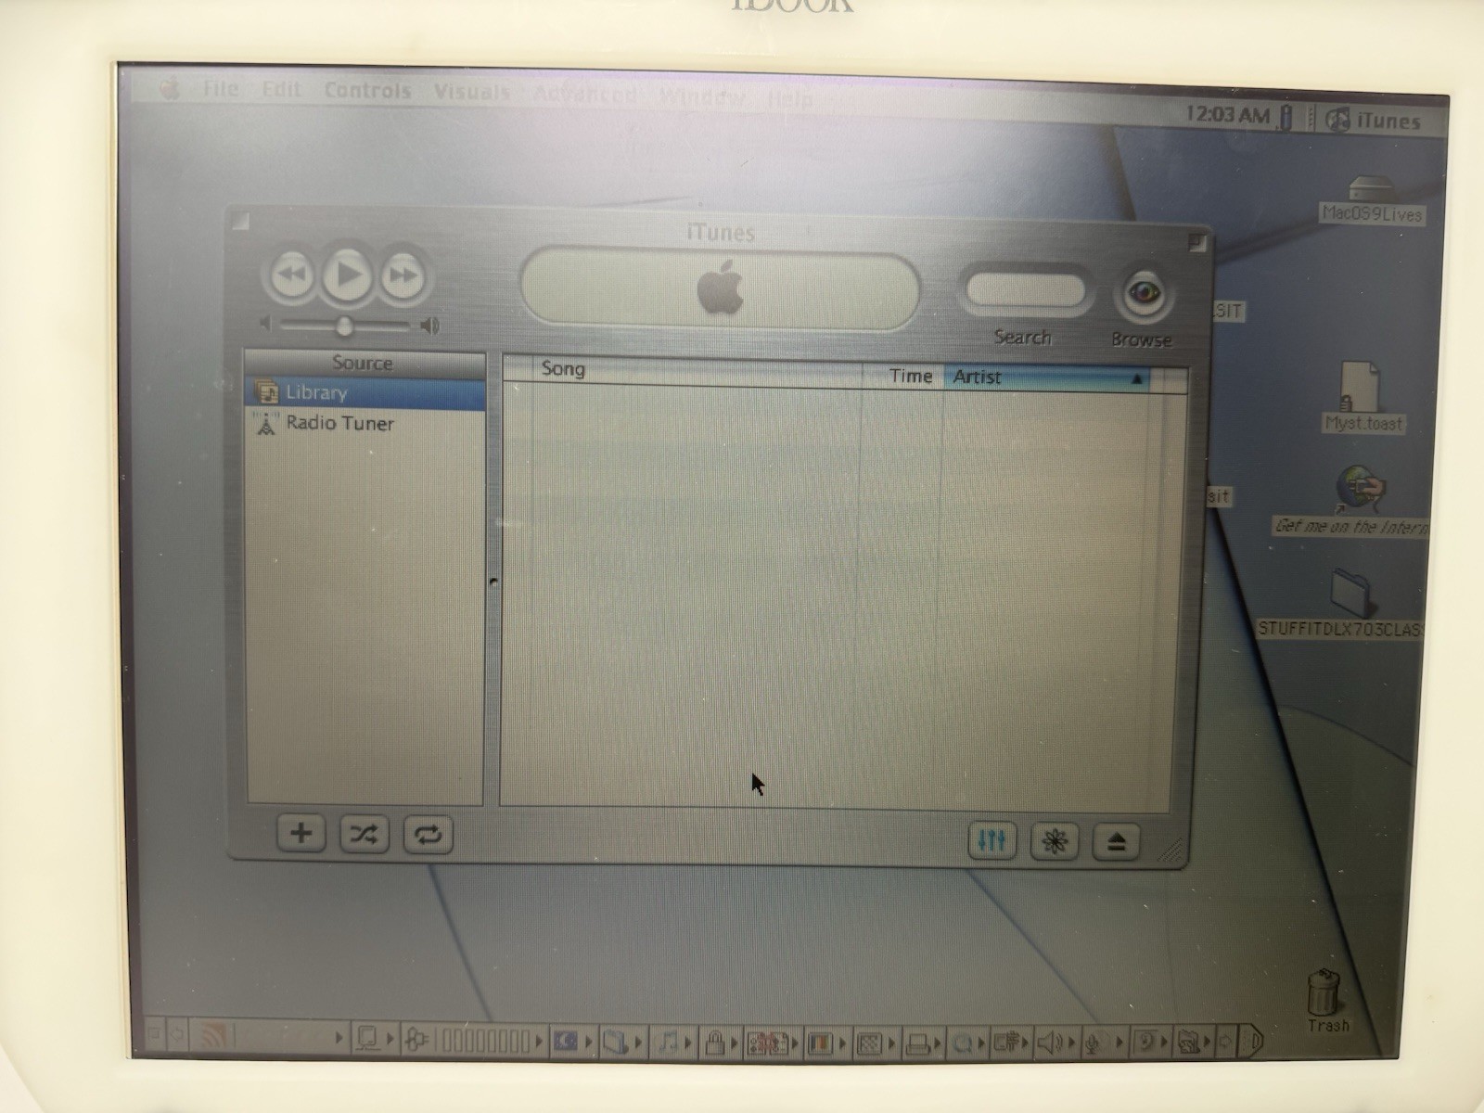Play the current song in iTunes
1484x1113 pixels.
(348, 275)
